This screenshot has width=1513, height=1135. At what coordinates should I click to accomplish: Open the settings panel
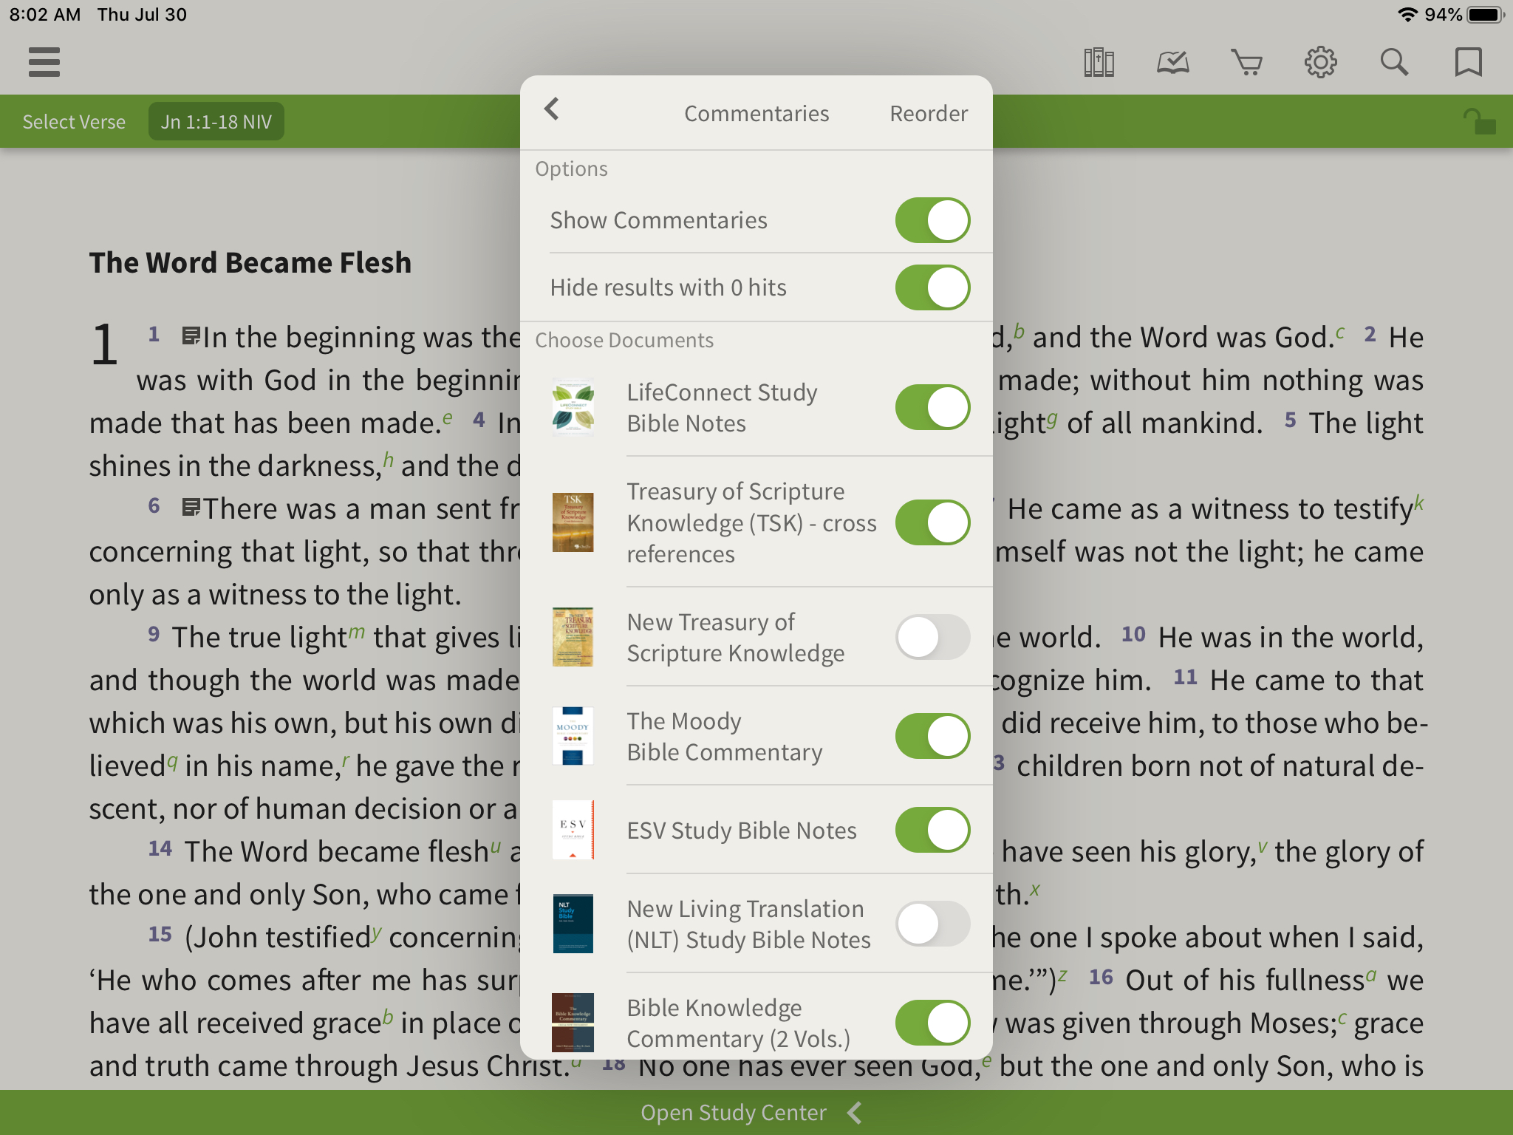point(1321,62)
